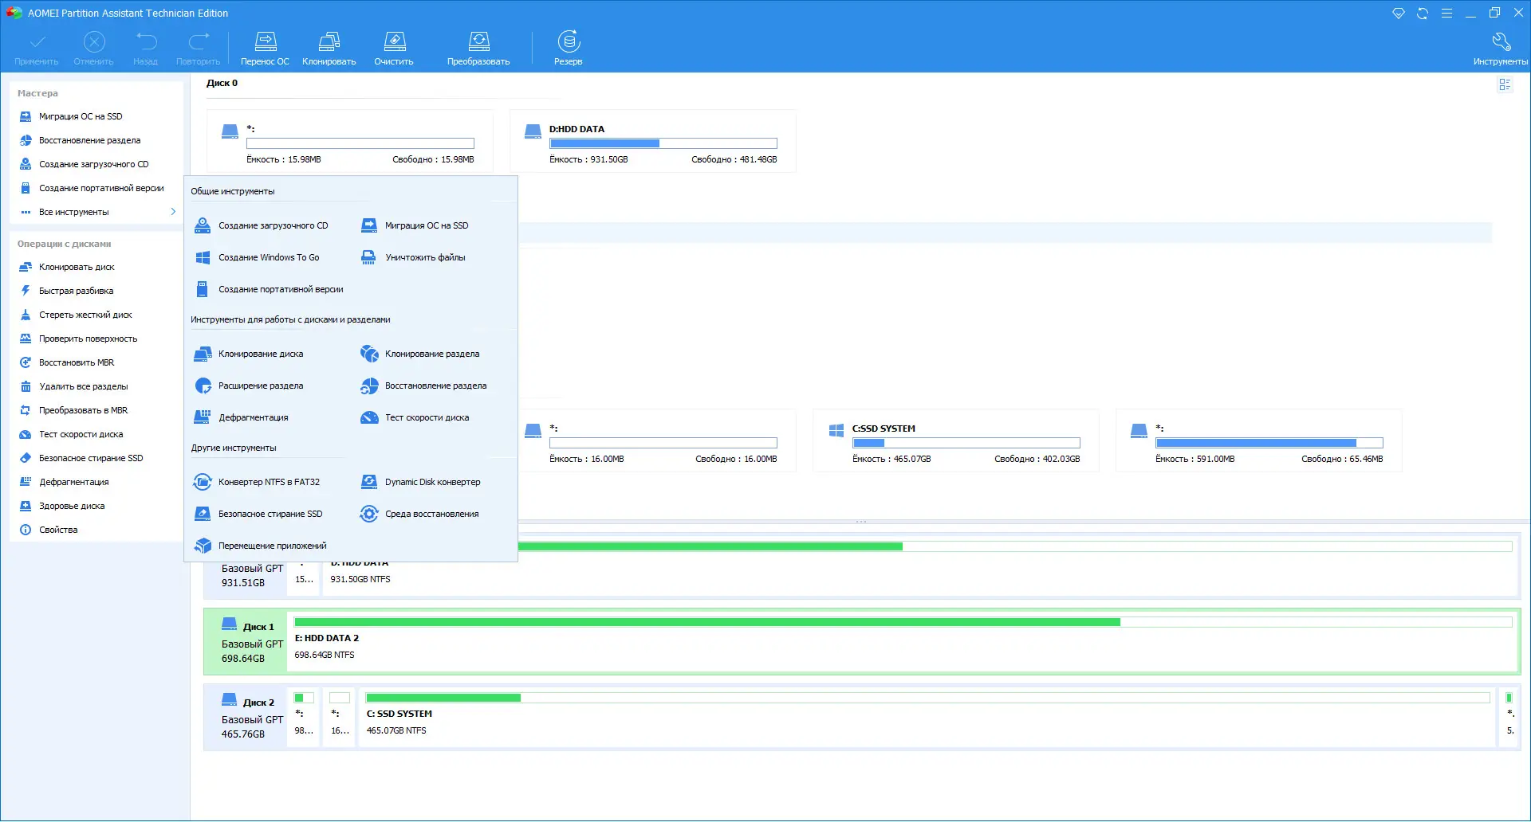Select Создание Windows To Go
Screen dimensions: 1531x822
click(x=257, y=257)
